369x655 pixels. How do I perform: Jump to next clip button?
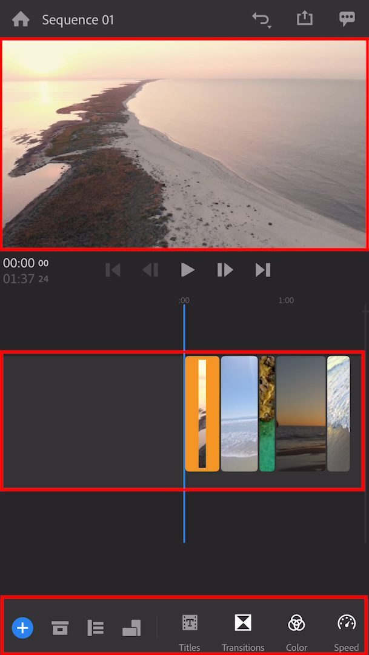click(x=263, y=270)
